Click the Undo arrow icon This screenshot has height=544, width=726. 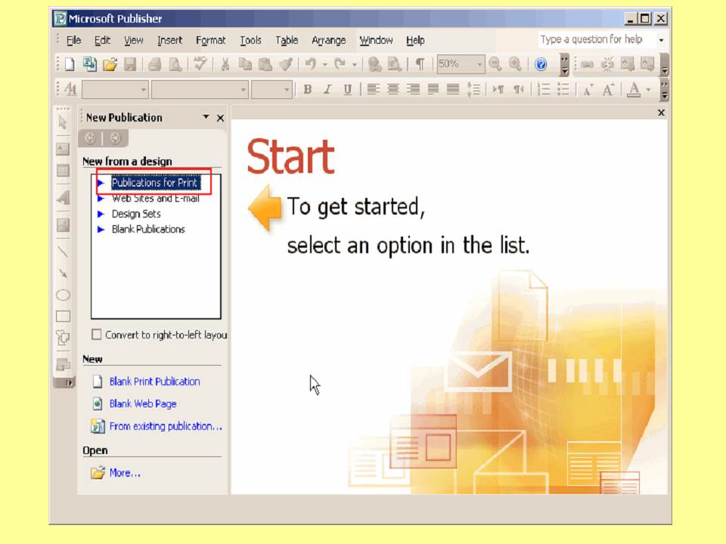[x=310, y=63]
